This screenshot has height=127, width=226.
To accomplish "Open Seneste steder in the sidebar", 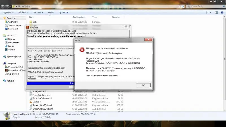I will click(15, 25).
